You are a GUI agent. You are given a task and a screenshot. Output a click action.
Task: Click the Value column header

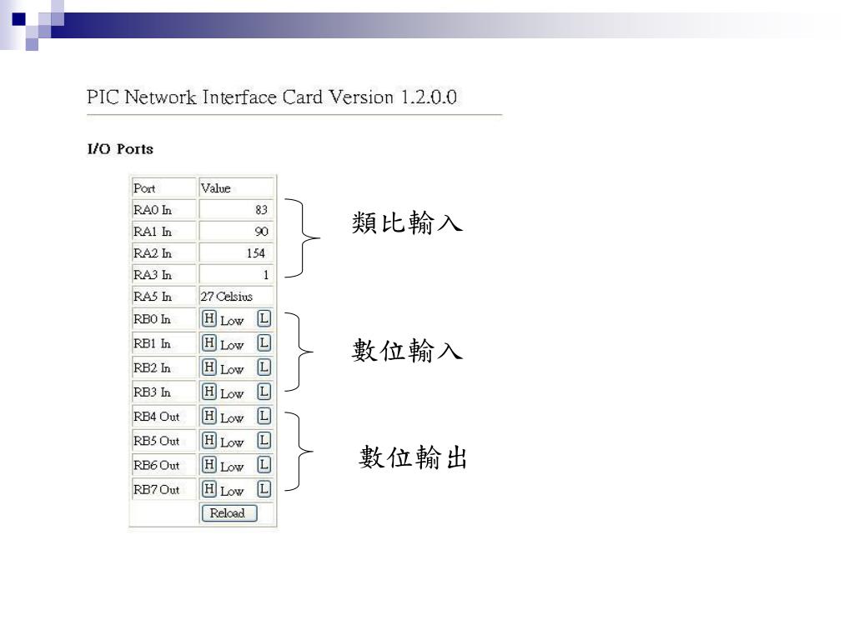216,188
